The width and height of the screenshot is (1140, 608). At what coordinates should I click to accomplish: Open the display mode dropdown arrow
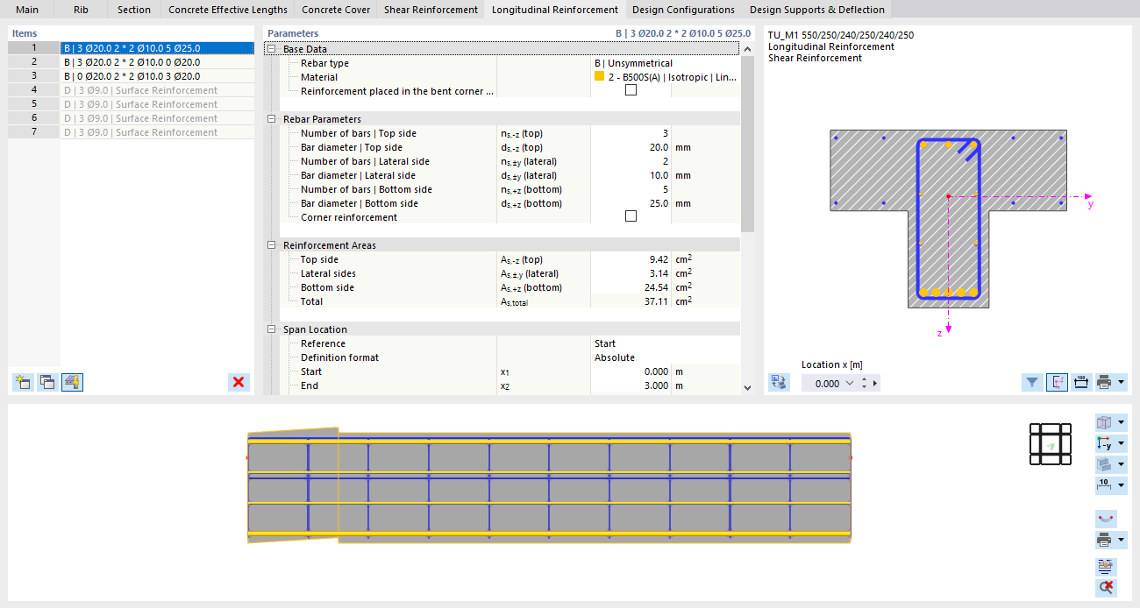pyautogui.click(x=1122, y=464)
